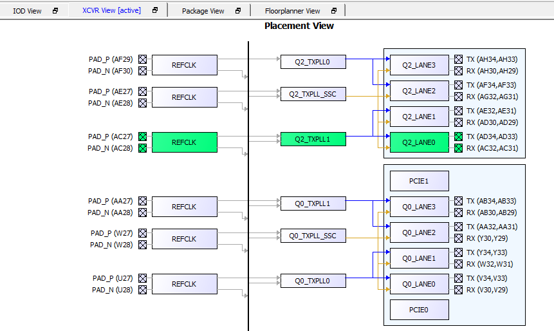This screenshot has height=331, width=554.
Task: Select the RX (V30,V29) pin icon
Action: pyautogui.click(x=458, y=290)
